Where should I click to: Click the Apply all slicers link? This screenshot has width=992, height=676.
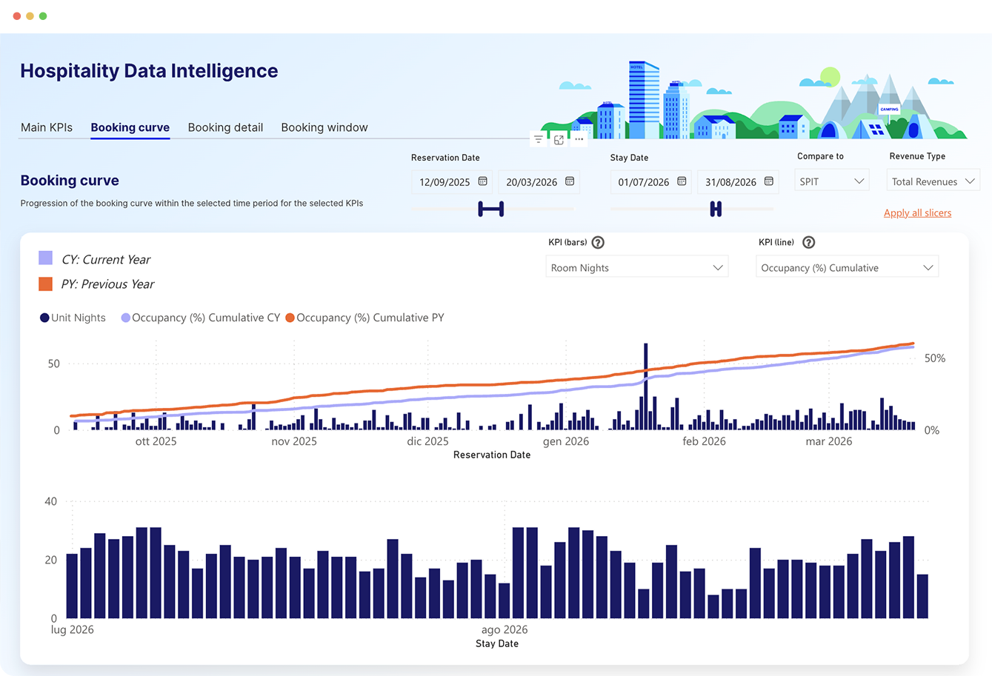[917, 213]
